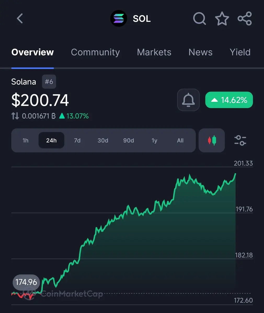This screenshot has height=313, width=264.
Task: Open the News tab
Action: pyautogui.click(x=200, y=52)
